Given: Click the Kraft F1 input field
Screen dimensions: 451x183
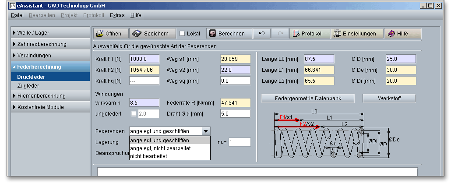Looking at the screenshot, I should pos(145,59).
